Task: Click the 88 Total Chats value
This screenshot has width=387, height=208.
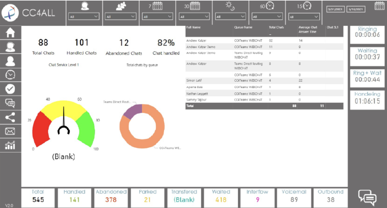Action: (x=43, y=43)
